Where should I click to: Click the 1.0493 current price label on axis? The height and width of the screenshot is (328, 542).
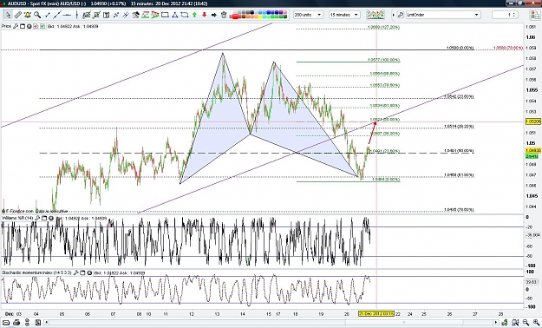(533, 150)
